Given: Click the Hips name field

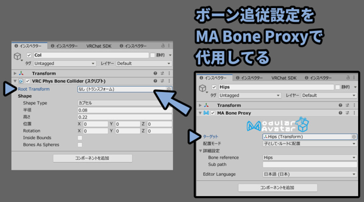Looking at the screenshot, I should 276,87.
